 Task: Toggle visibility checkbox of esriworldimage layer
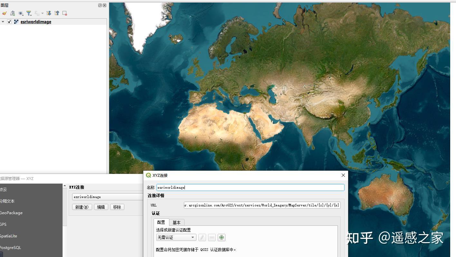pos(9,22)
